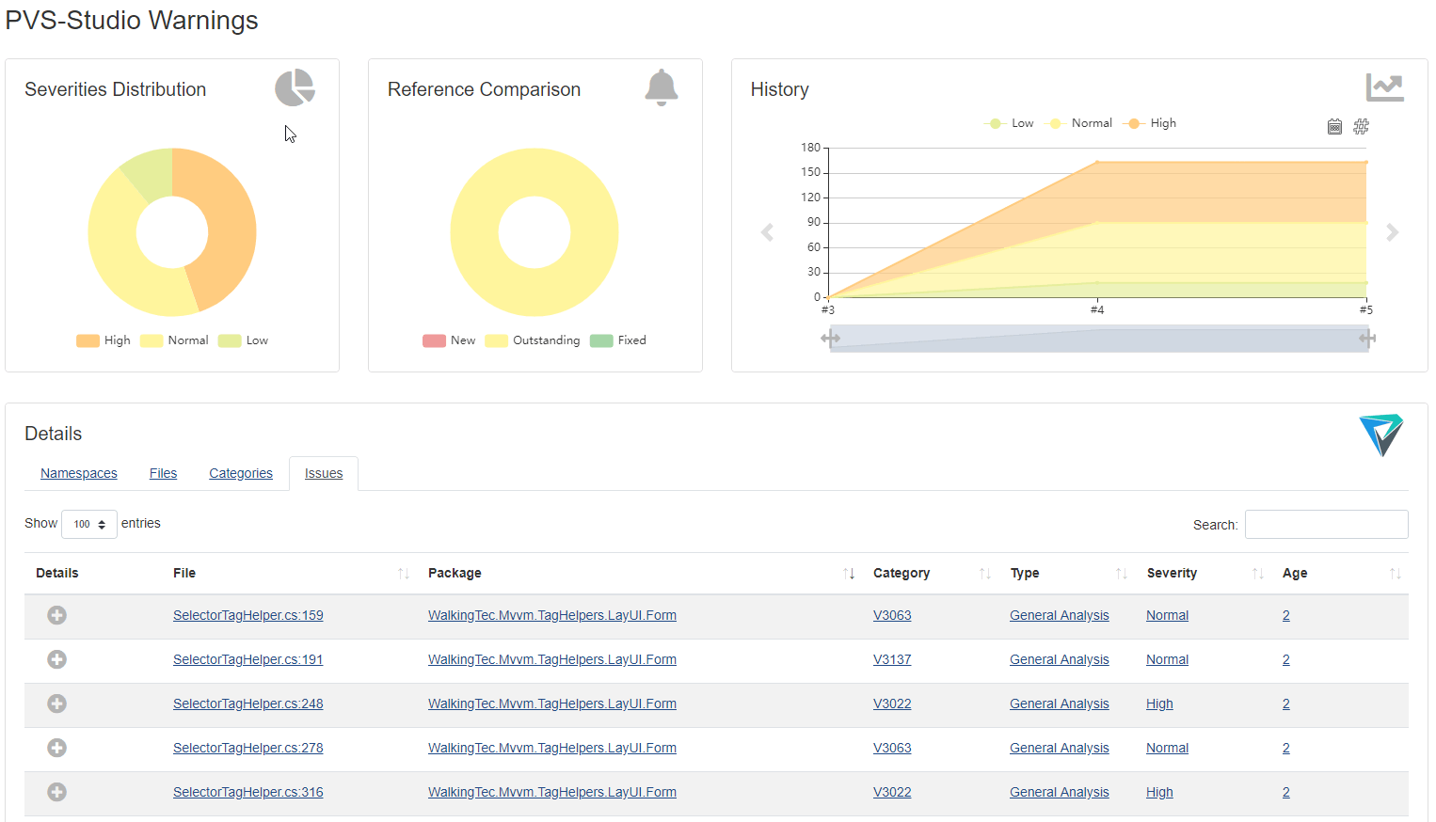Open SelectorTagHelper.cs:191 file link
The height and width of the screenshot is (822, 1436).
click(x=248, y=659)
